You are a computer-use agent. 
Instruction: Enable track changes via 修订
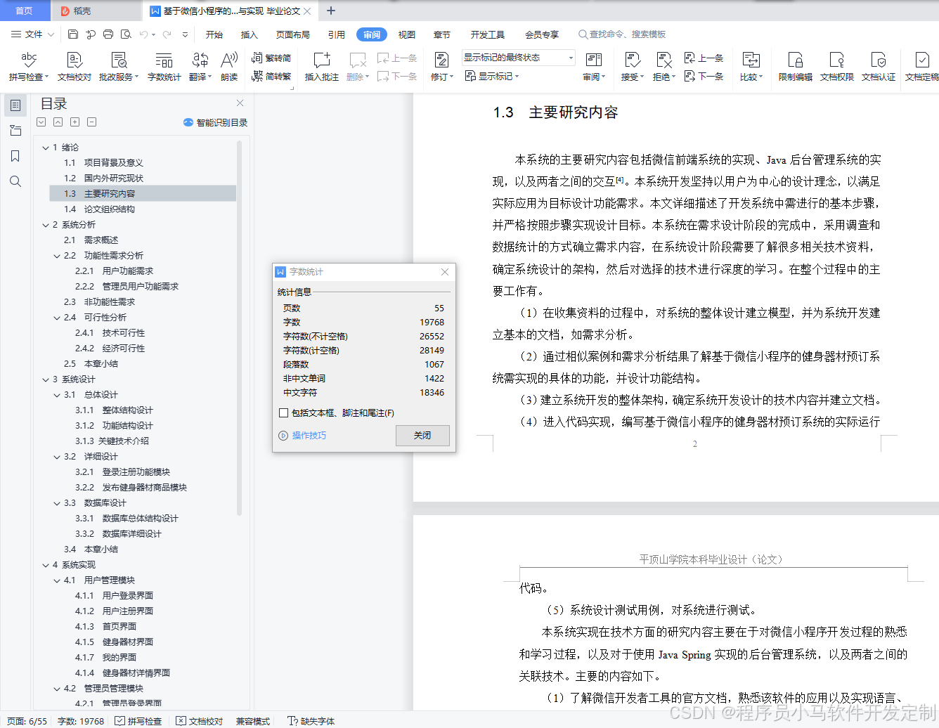pos(439,66)
